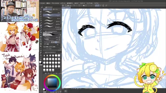Choose the first anti-aliasing option (none)
The height and width of the screenshot is (93, 166).
(52, 42)
